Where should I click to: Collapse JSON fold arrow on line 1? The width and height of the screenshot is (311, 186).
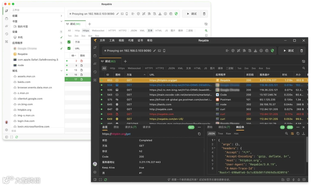coord(215,140)
